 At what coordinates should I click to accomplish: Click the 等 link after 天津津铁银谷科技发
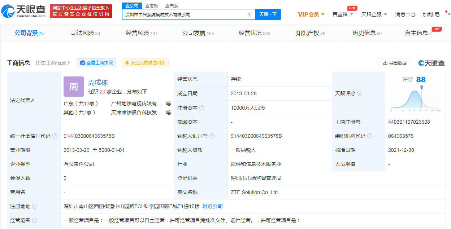pos(169,113)
